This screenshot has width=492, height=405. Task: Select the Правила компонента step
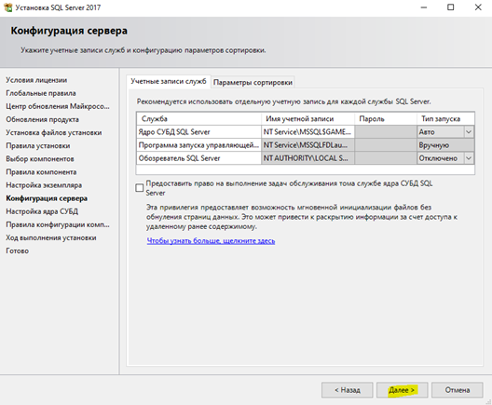(41, 172)
